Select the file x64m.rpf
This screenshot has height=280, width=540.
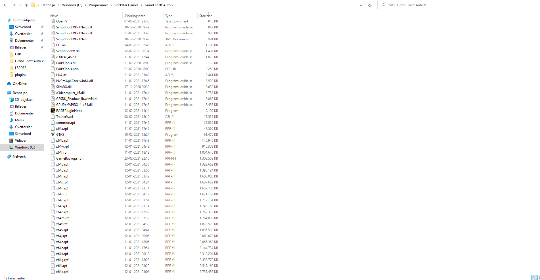tap(63, 218)
